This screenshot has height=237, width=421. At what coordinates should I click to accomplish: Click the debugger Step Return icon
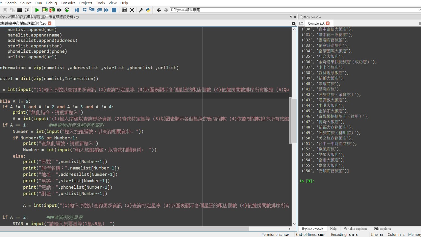(x=99, y=10)
